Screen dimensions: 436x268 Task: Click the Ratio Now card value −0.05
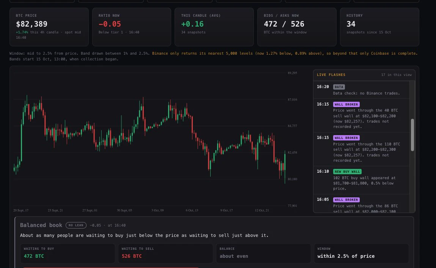pos(110,24)
